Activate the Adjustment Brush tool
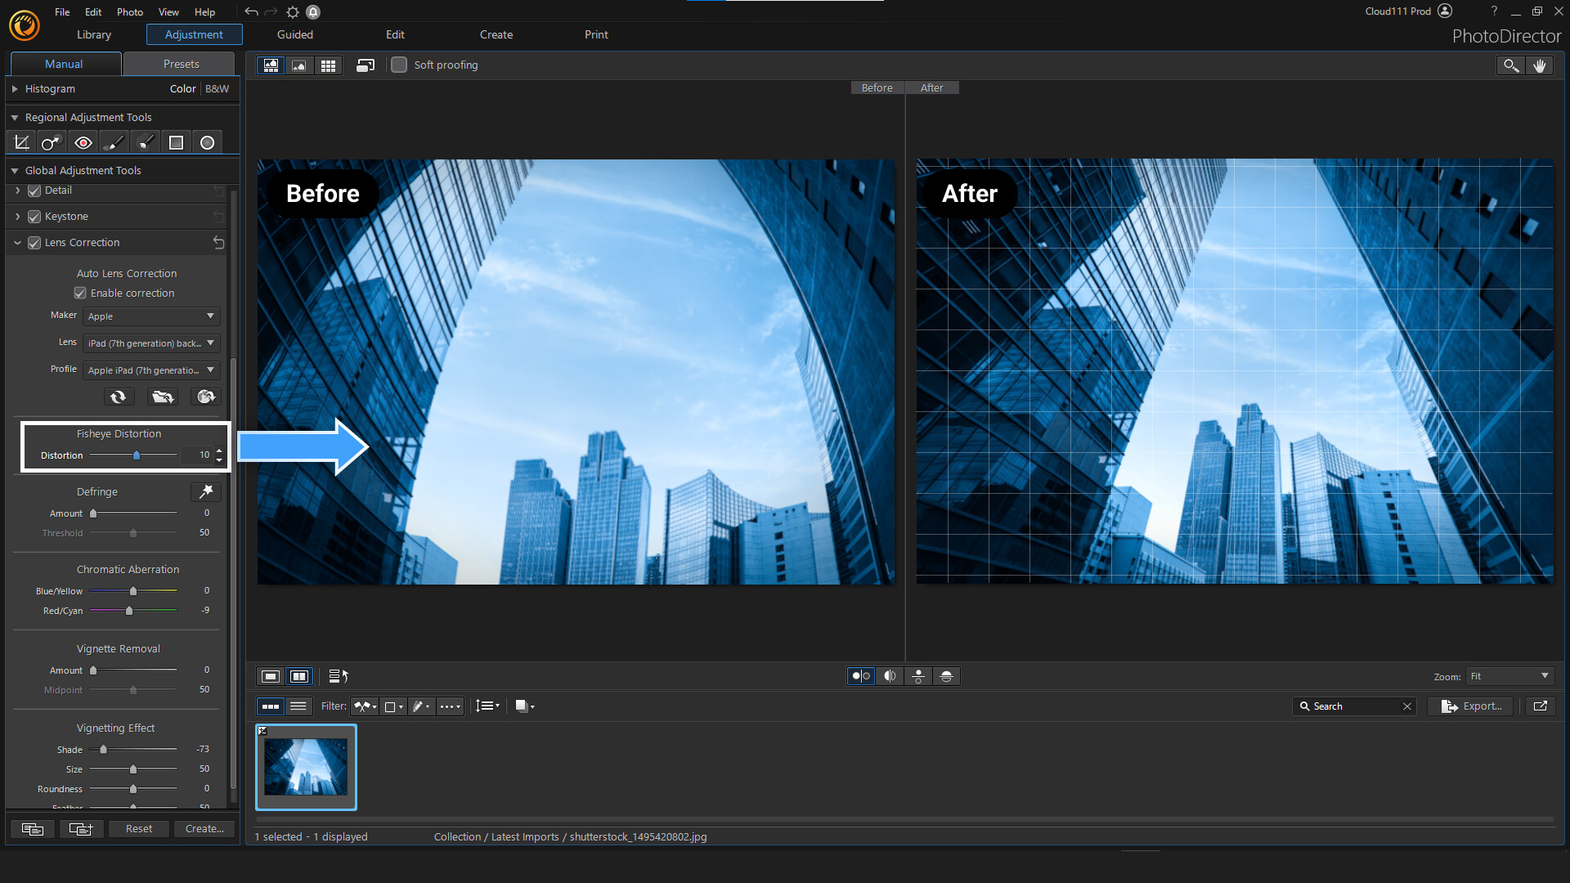The height and width of the screenshot is (883, 1570). click(x=114, y=141)
